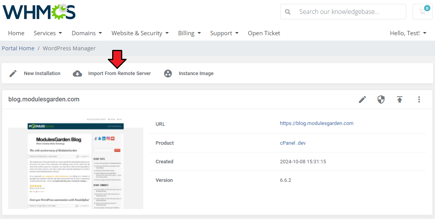The width and height of the screenshot is (435, 219).
Task: Click the URL row label
Action: point(160,124)
